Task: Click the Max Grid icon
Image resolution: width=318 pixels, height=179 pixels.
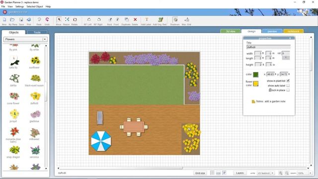Action: [x=187, y=20]
